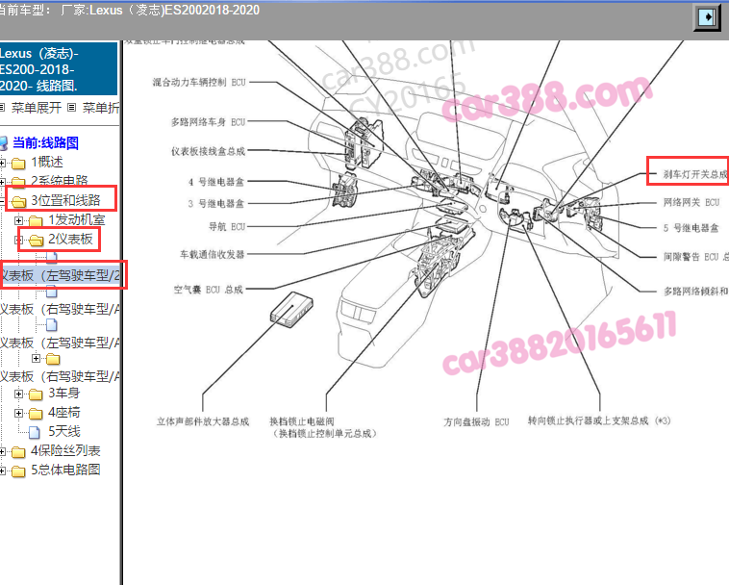Click the document icon of 5天线
This screenshot has width=729, height=585.
click(35, 432)
